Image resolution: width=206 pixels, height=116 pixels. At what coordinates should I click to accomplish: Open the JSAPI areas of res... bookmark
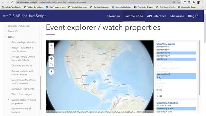[56, 7]
